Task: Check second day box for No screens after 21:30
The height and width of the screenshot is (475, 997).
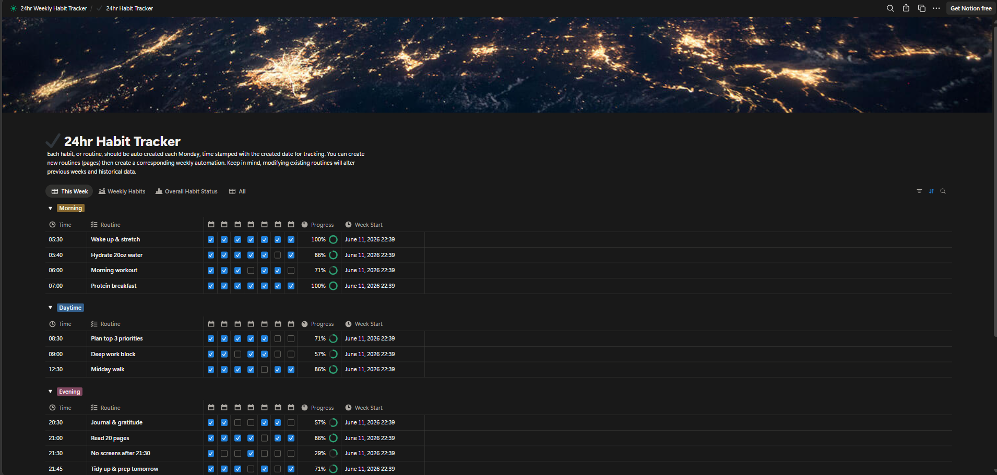Action: [x=224, y=454]
